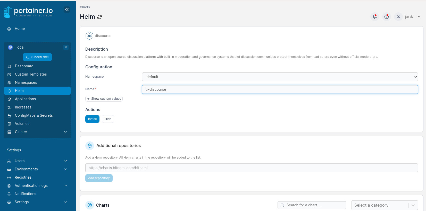Open the kubectl shell

tap(37, 57)
